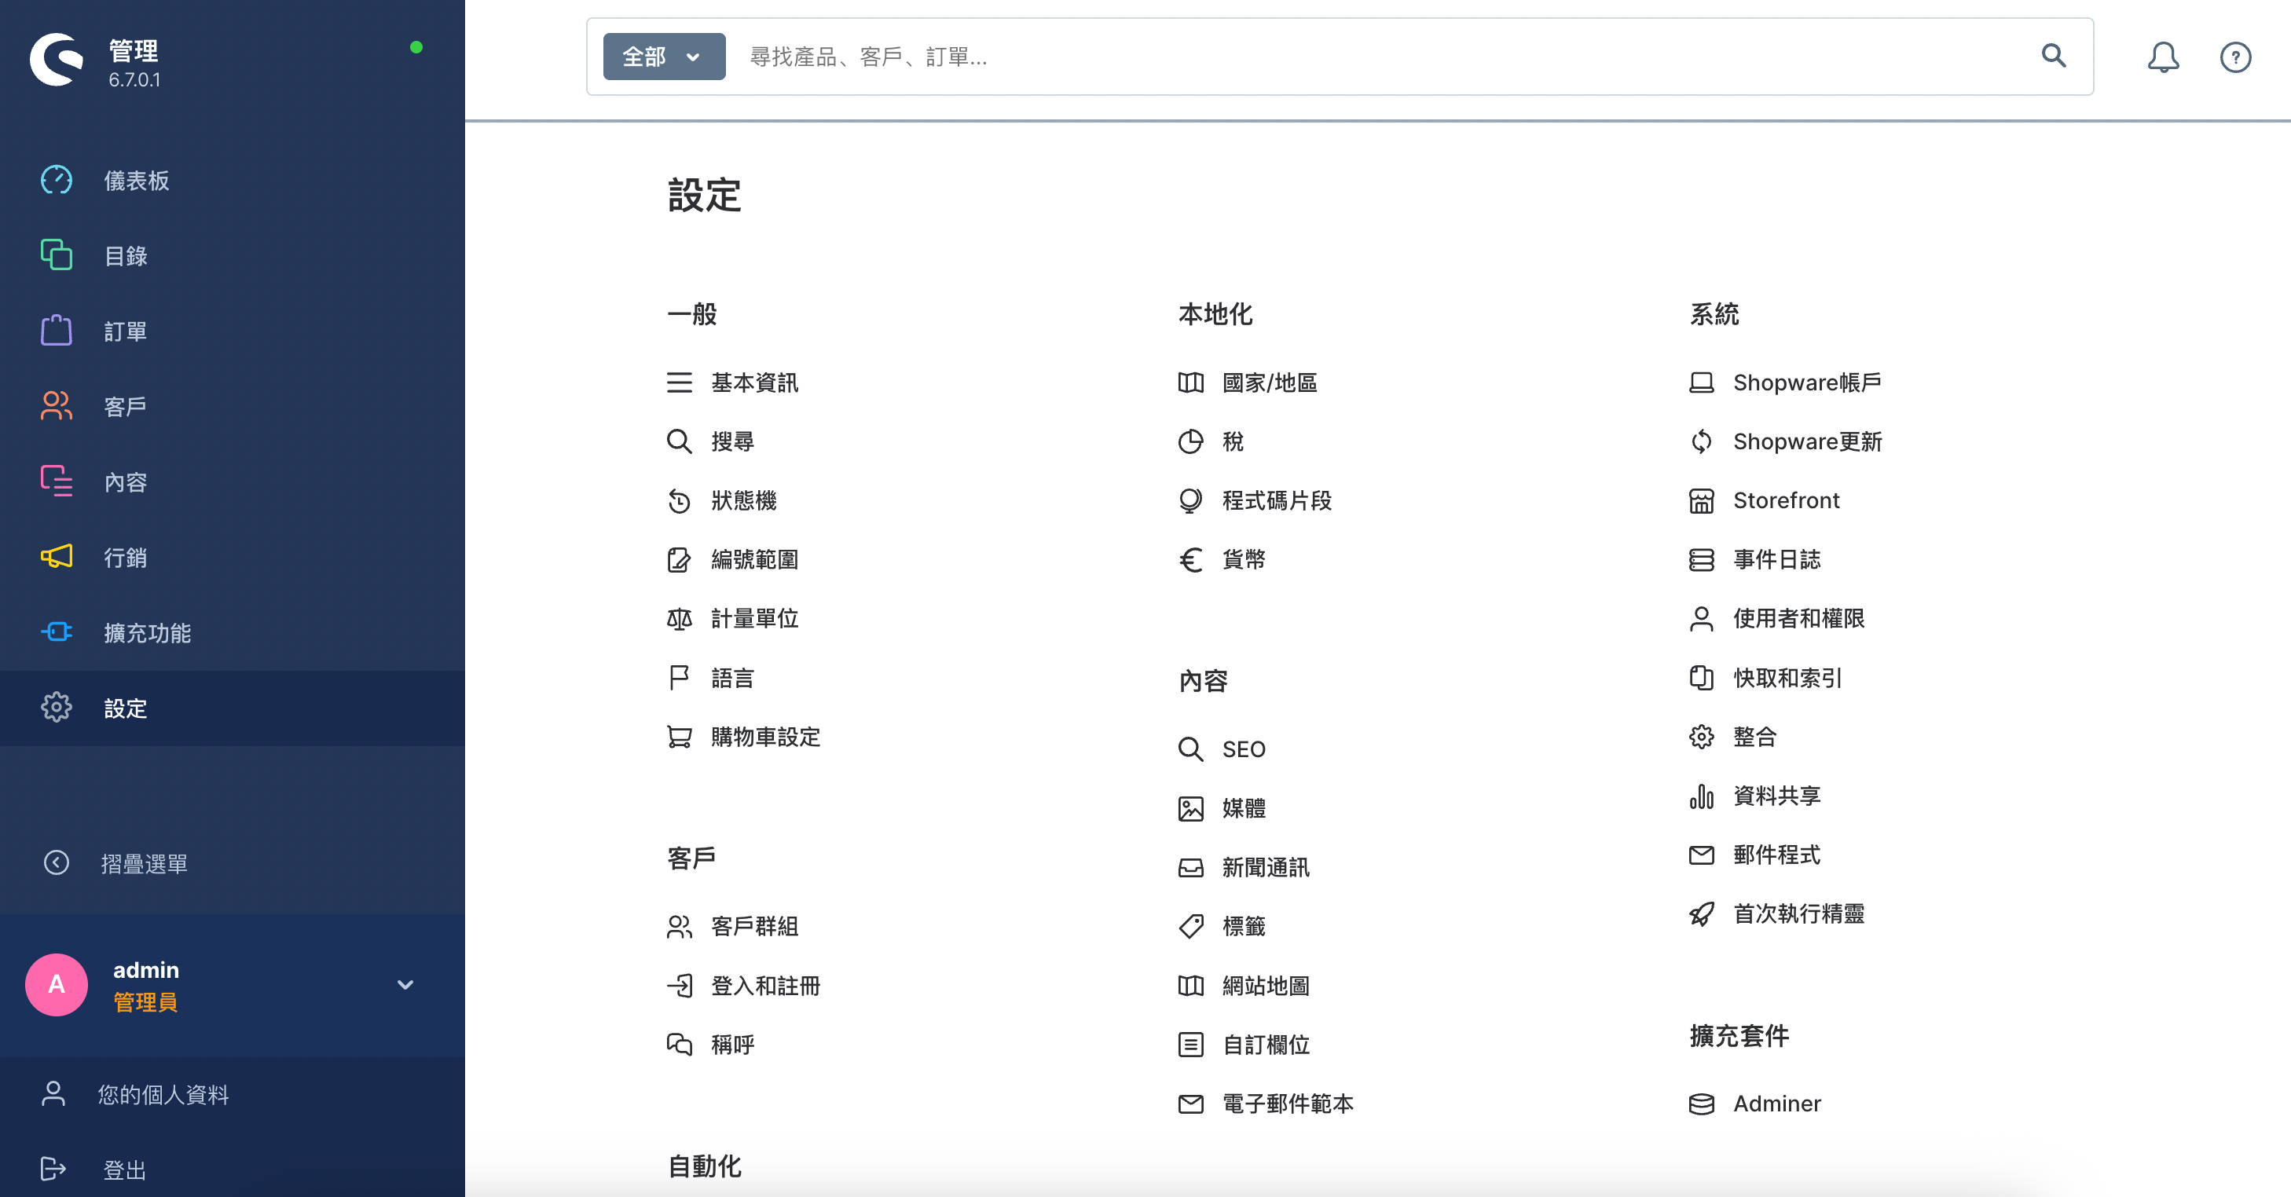This screenshot has height=1197, width=2291.
Task: Open the 郵件程式 settings link
Action: [x=1776, y=855]
